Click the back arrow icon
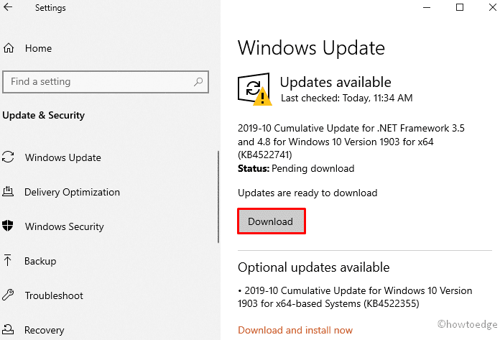The height and width of the screenshot is (340, 500). click(9, 8)
